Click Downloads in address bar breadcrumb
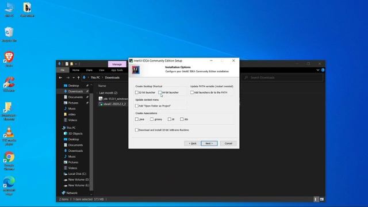Image resolution: width=368 pixels, height=207 pixels. pos(112,78)
